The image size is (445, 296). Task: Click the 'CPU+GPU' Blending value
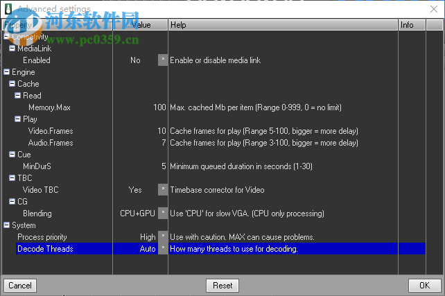[x=137, y=213]
